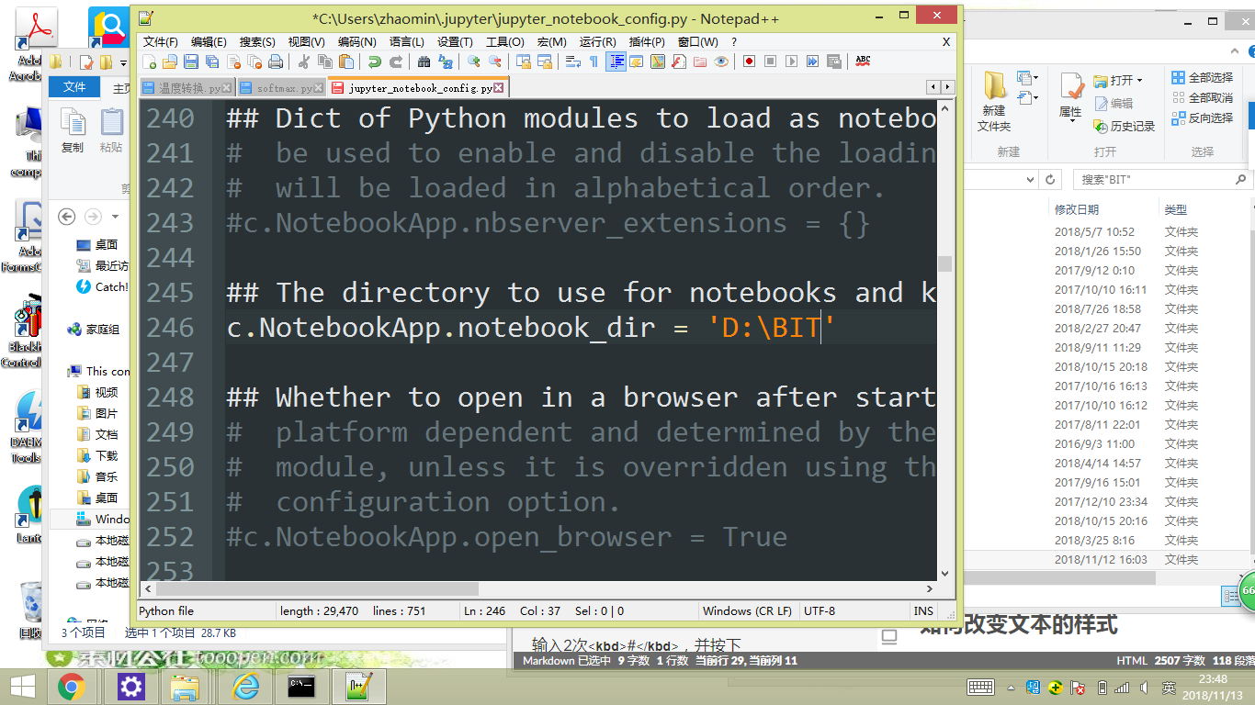Open the 搜索(S) menu

(x=257, y=41)
